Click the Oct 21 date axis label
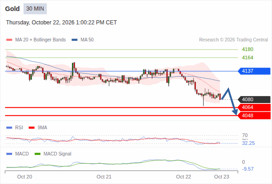 (104, 177)
